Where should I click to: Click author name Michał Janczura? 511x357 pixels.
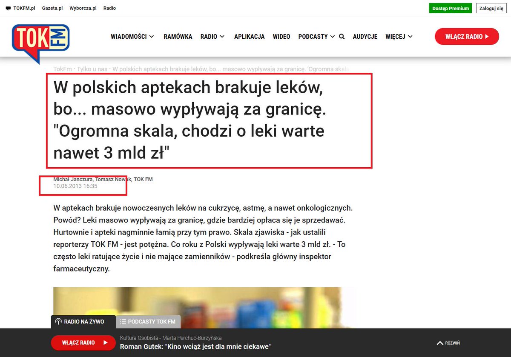click(73, 179)
